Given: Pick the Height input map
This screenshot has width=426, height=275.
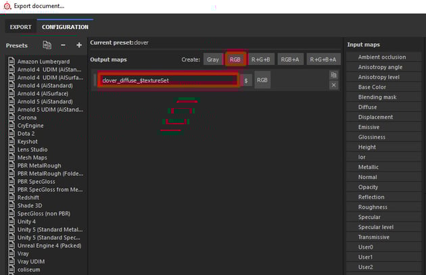Looking at the screenshot, I should pos(383,147).
